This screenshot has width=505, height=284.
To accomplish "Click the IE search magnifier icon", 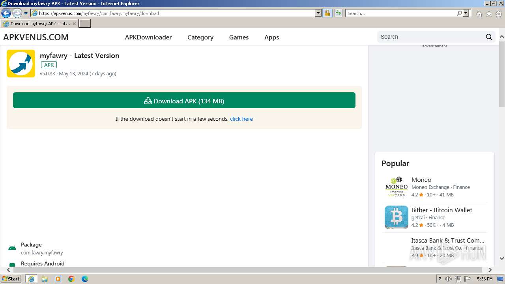I will (x=459, y=13).
